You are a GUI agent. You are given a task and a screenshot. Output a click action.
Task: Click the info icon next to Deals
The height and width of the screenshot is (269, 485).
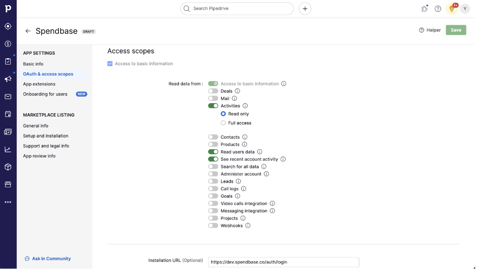click(x=237, y=91)
